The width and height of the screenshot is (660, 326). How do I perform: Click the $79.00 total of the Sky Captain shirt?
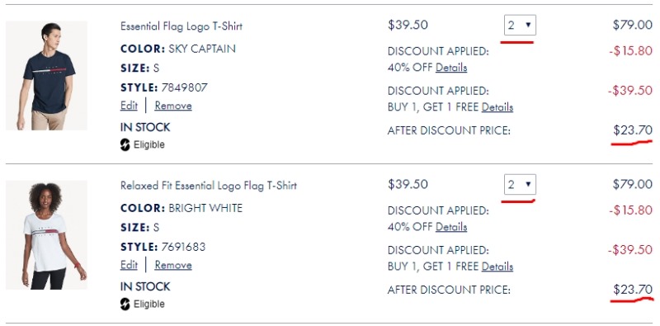click(633, 25)
